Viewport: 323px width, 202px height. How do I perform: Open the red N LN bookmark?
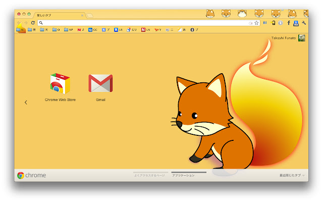coord(145,30)
